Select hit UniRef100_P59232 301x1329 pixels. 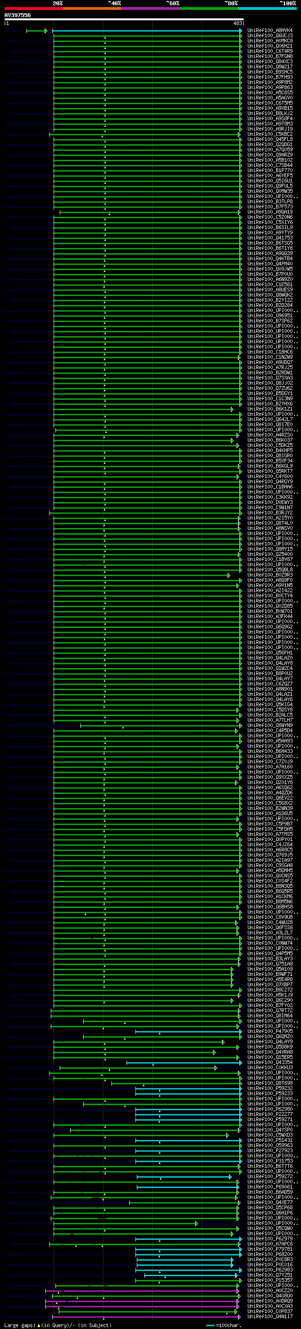point(269,1088)
